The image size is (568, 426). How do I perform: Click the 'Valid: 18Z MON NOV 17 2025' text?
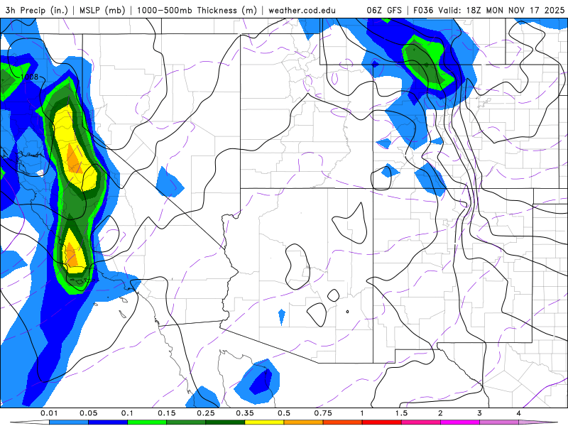(501, 10)
